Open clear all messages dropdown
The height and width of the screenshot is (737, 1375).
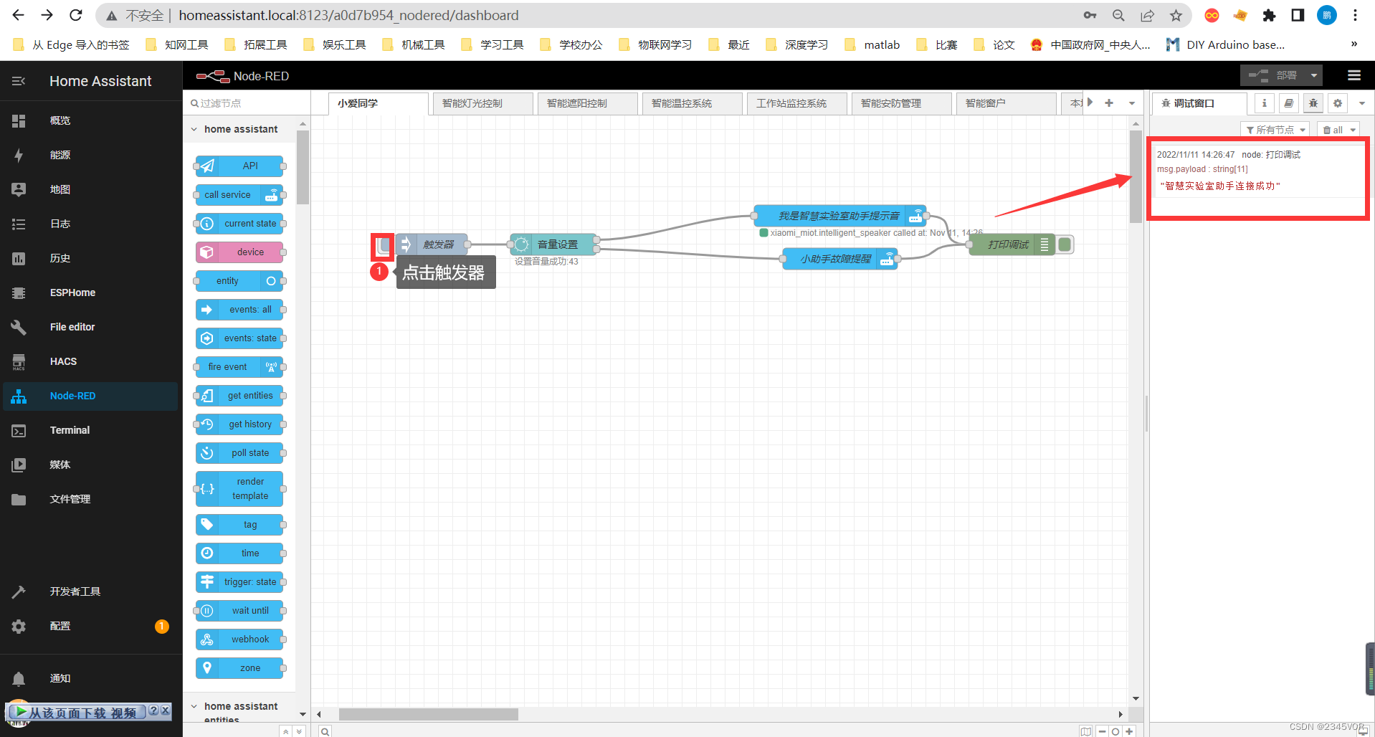pyautogui.click(x=1353, y=130)
